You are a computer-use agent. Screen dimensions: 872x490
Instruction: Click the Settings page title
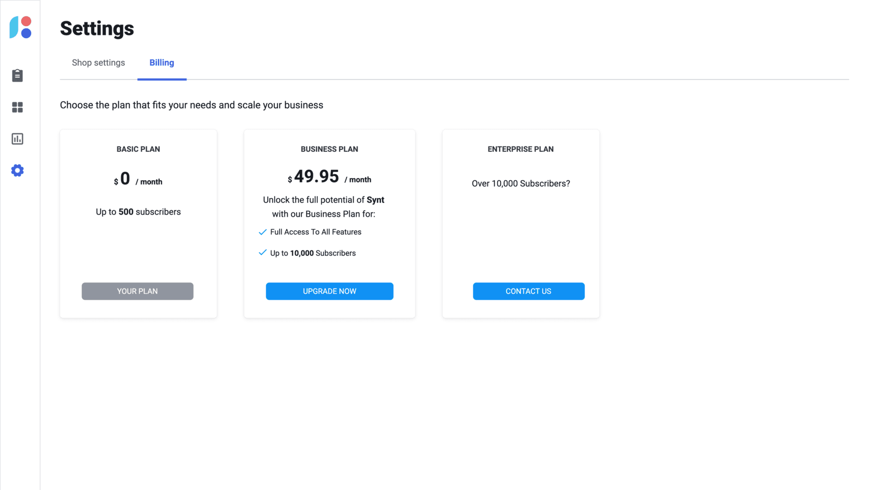[x=97, y=28]
